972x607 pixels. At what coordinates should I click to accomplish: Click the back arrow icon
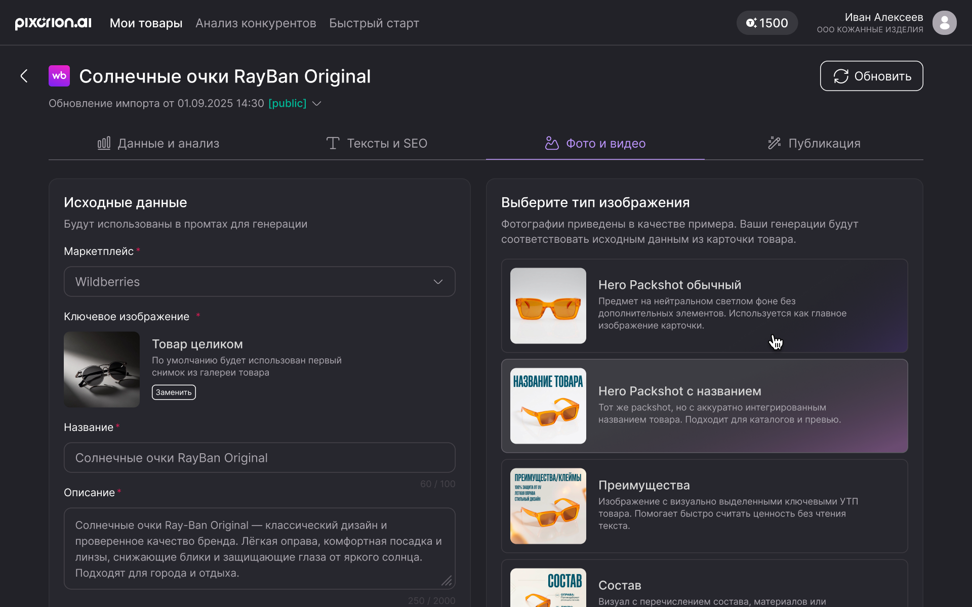click(x=24, y=76)
